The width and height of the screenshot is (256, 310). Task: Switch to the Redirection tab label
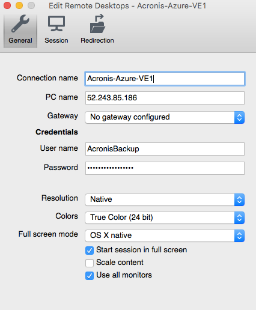coord(97,40)
